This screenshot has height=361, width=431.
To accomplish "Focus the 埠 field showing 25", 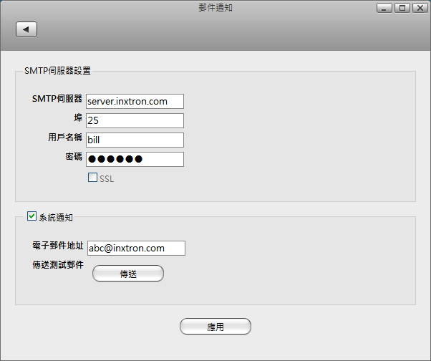I will tap(135, 120).
